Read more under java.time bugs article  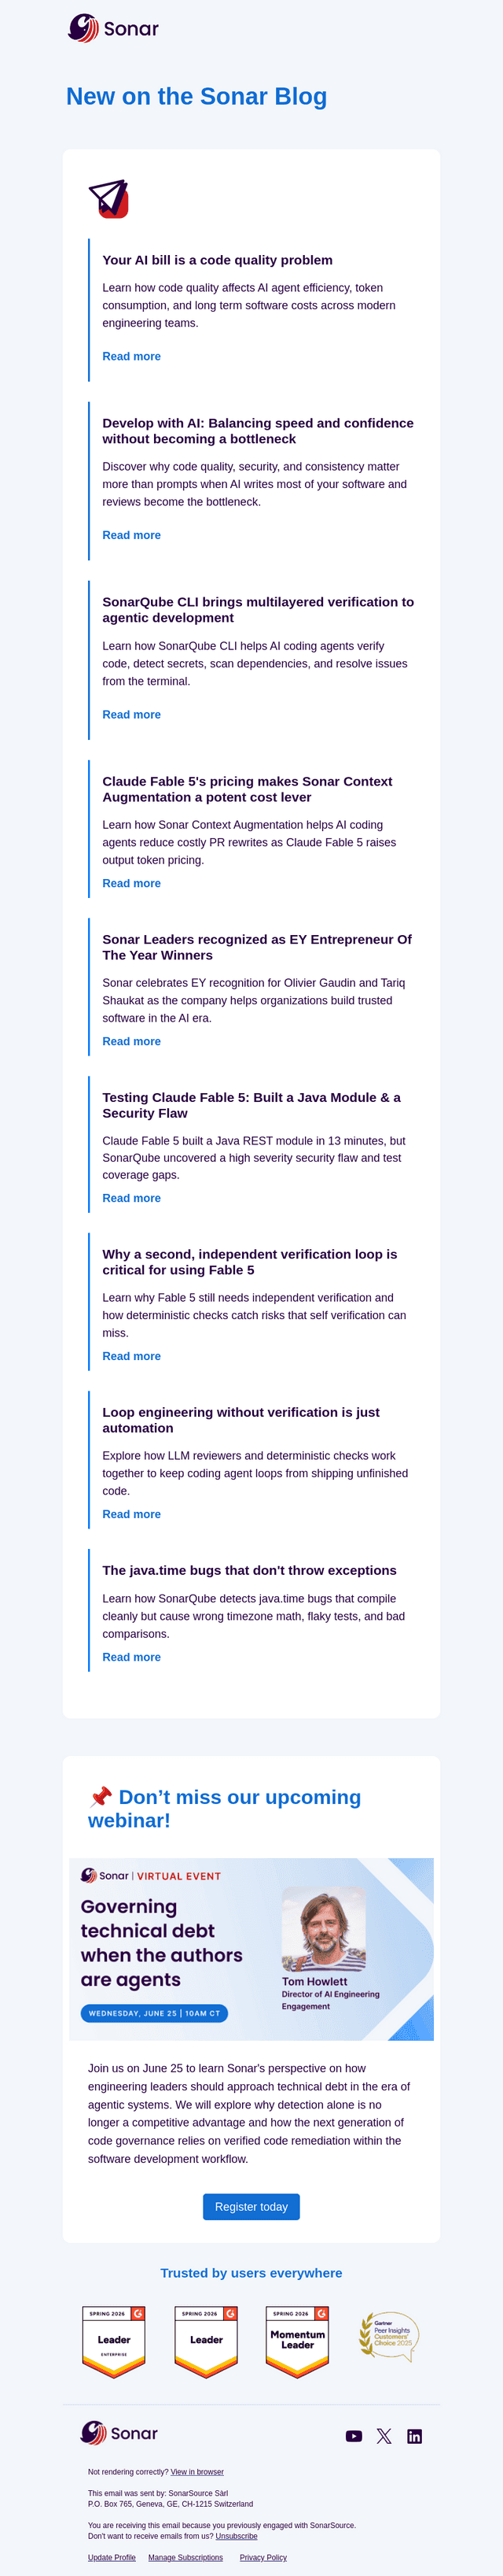tap(132, 1657)
